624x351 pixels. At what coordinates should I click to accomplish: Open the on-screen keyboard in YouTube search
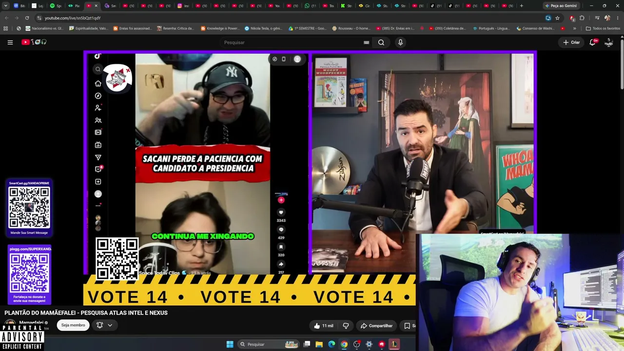click(366, 42)
